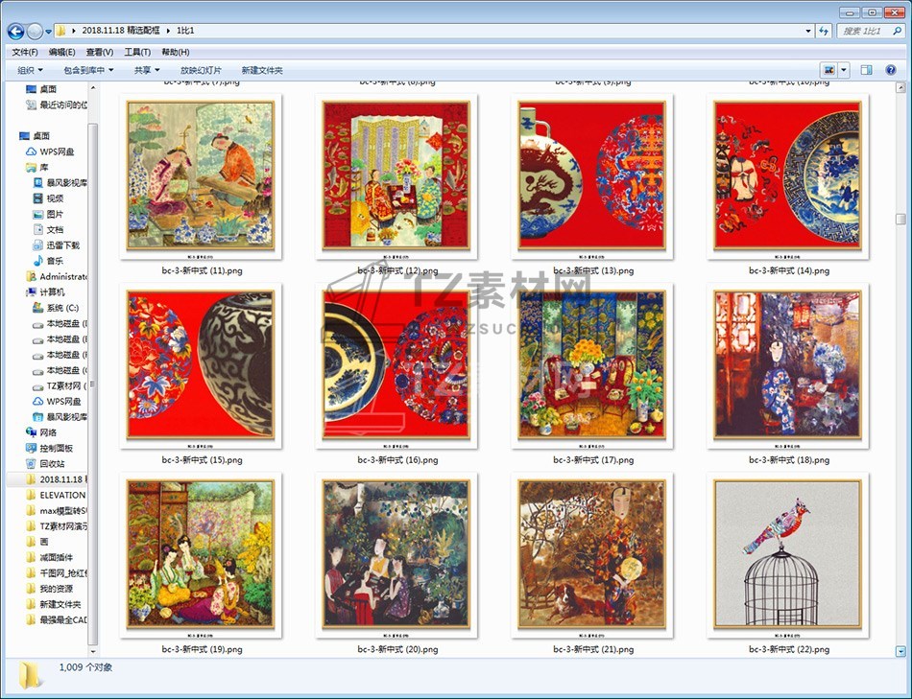This screenshot has width=912, height=699.
Task: Select thumbnail bc-3-新中式 (16).png
Action: pyautogui.click(x=396, y=365)
